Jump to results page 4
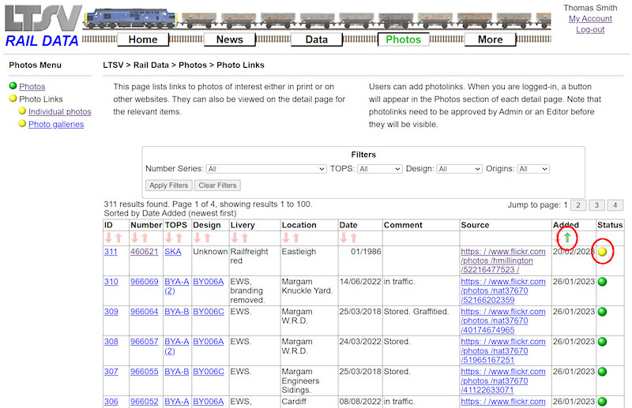 coord(615,205)
